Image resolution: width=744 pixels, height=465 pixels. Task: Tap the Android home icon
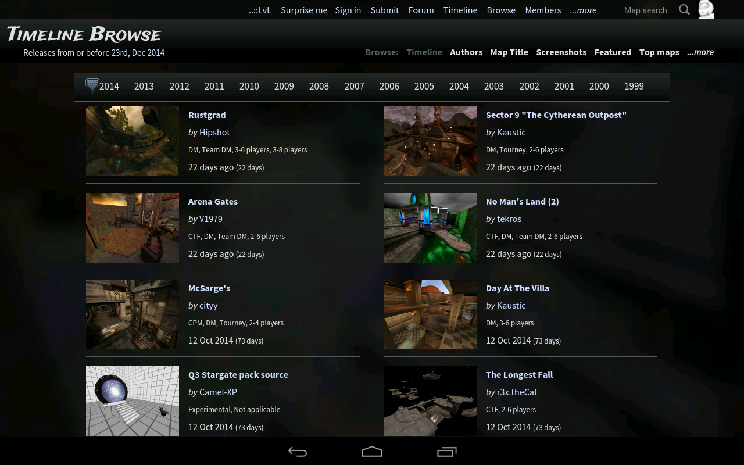pyautogui.click(x=371, y=452)
